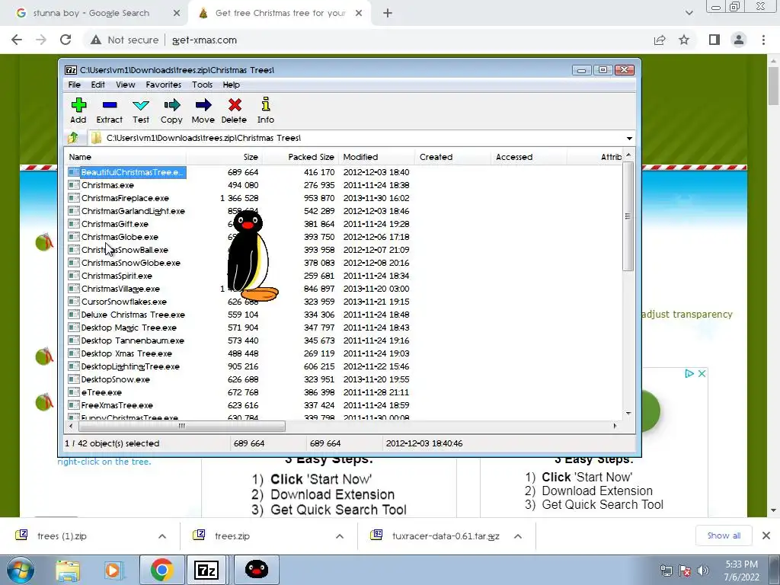
Task: Open the File menu in 7-Zip
Action: coord(74,85)
